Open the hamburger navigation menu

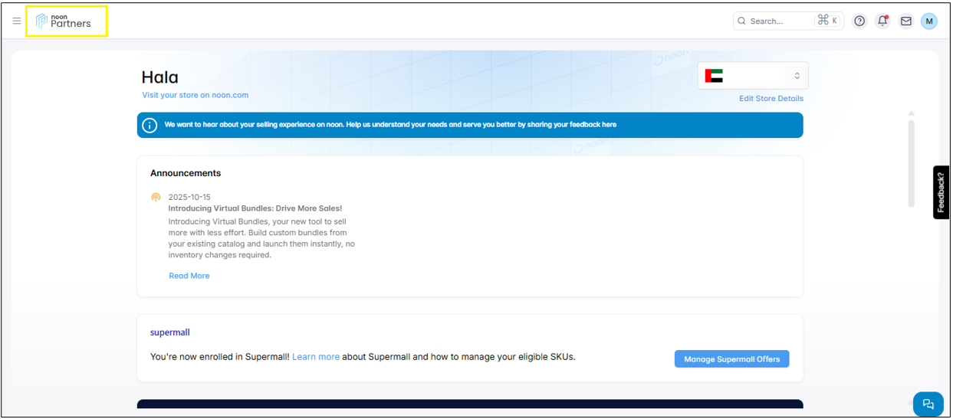click(17, 21)
